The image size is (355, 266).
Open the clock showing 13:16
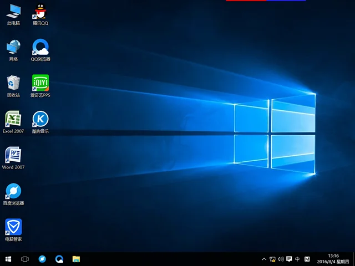click(333, 259)
